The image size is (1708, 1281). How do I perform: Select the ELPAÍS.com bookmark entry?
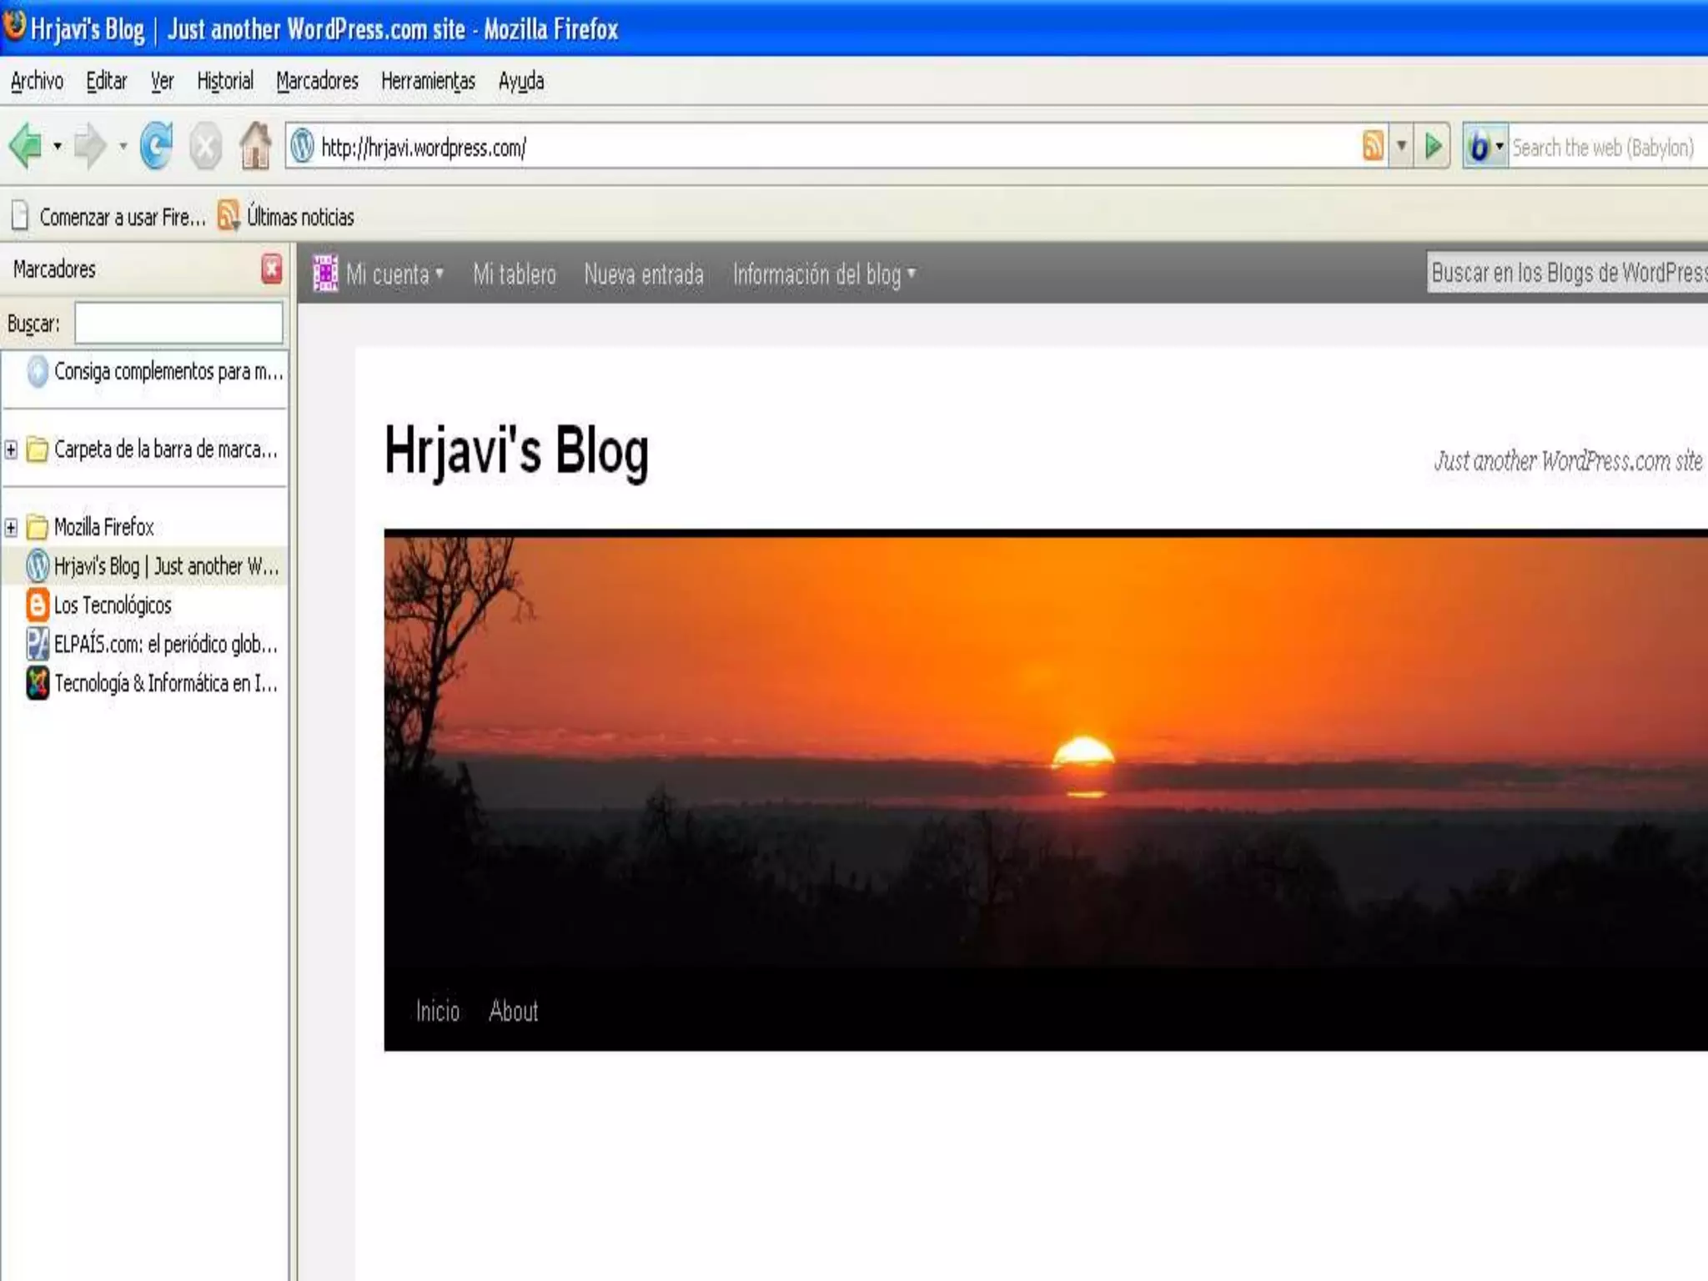(x=165, y=645)
